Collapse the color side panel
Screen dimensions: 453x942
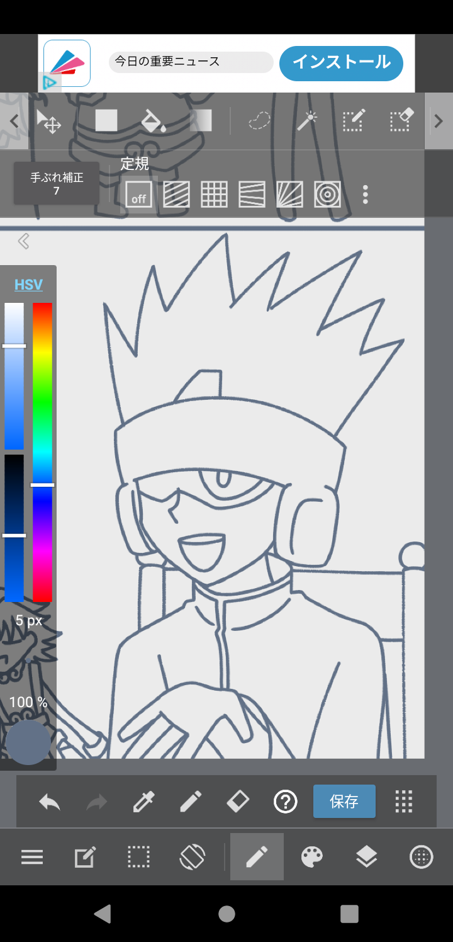(x=23, y=241)
